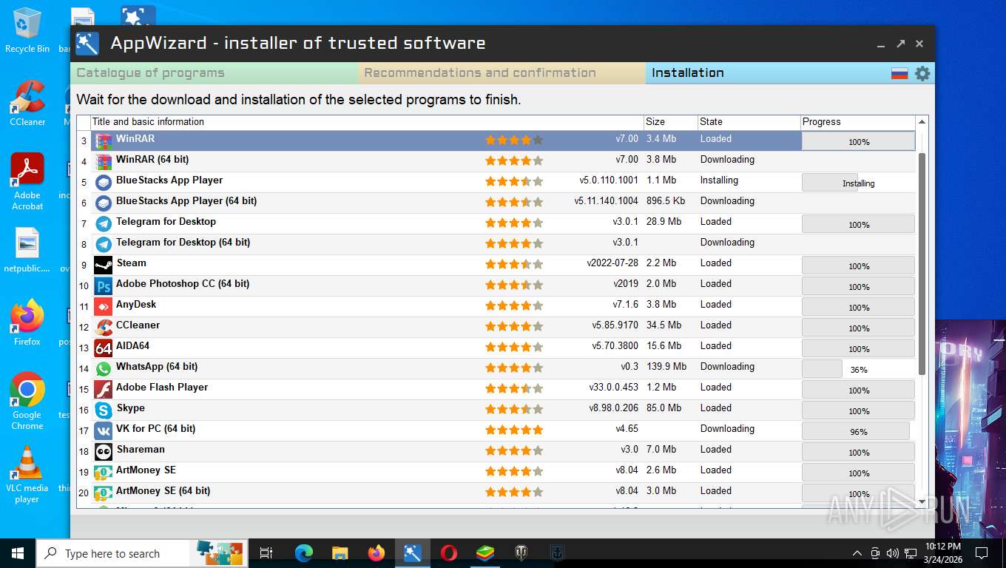Click the Installing state text for BlueStacks

point(719,180)
